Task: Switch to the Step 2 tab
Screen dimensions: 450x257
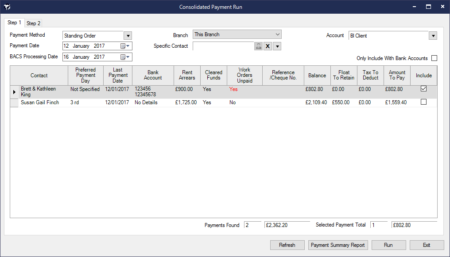Action: click(x=33, y=23)
